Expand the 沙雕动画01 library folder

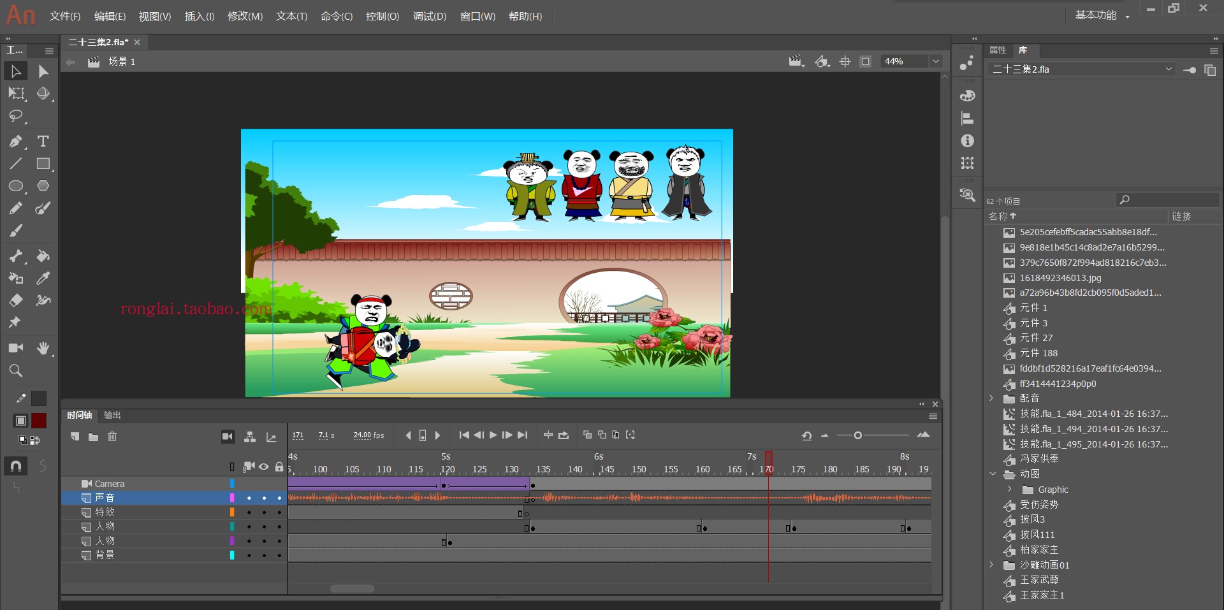tap(991, 565)
